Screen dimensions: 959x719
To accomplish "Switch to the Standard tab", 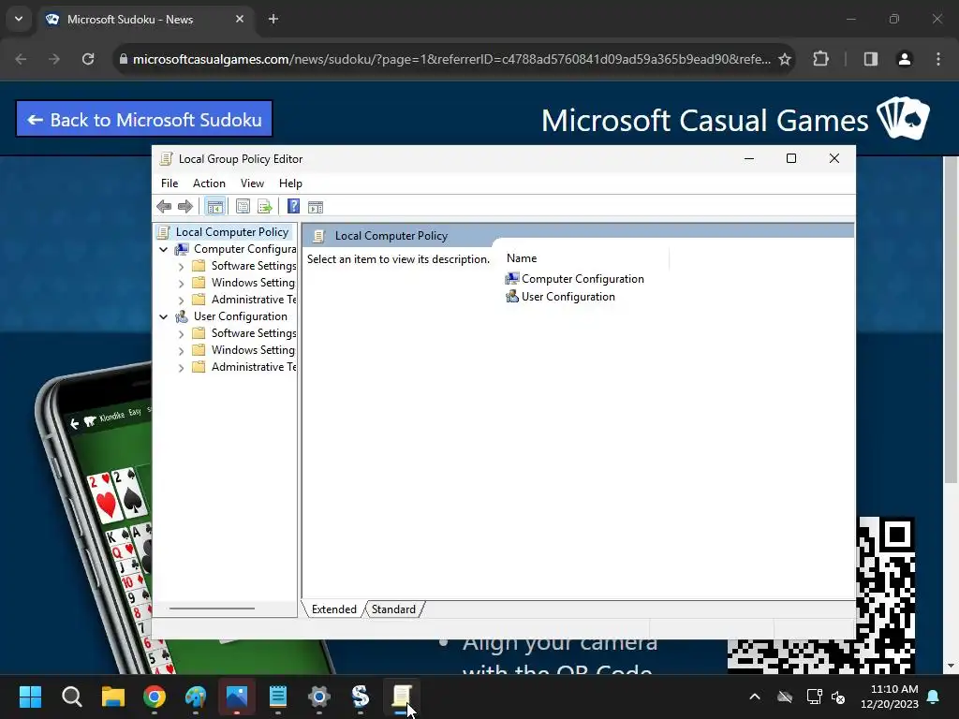I will coord(393,609).
